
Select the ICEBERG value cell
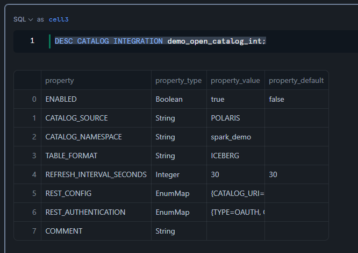tap(235, 156)
